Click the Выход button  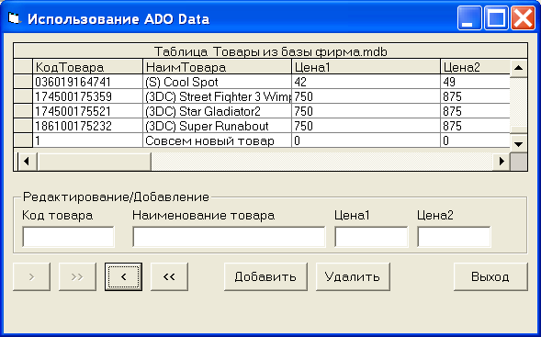tap(490, 276)
